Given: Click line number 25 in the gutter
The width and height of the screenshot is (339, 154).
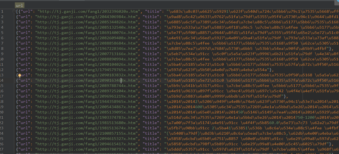Looking at the screenshot, I should point(2,139).
